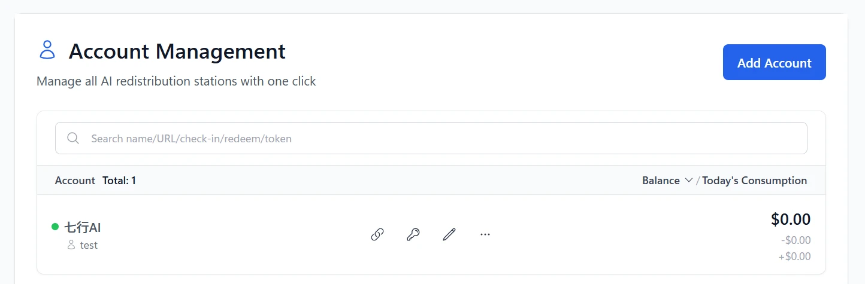This screenshot has height=284, width=865.
Task: Click the -$0.00 consumption value
Action: (796, 240)
